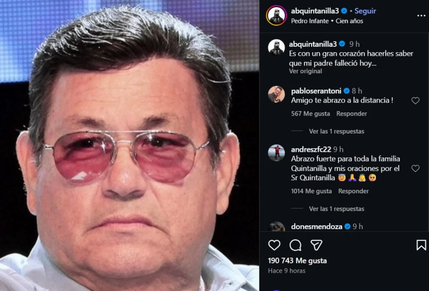This screenshot has height=291, width=429.
Task: Save the post with the bookmark icon
Action: pyautogui.click(x=421, y=245)
